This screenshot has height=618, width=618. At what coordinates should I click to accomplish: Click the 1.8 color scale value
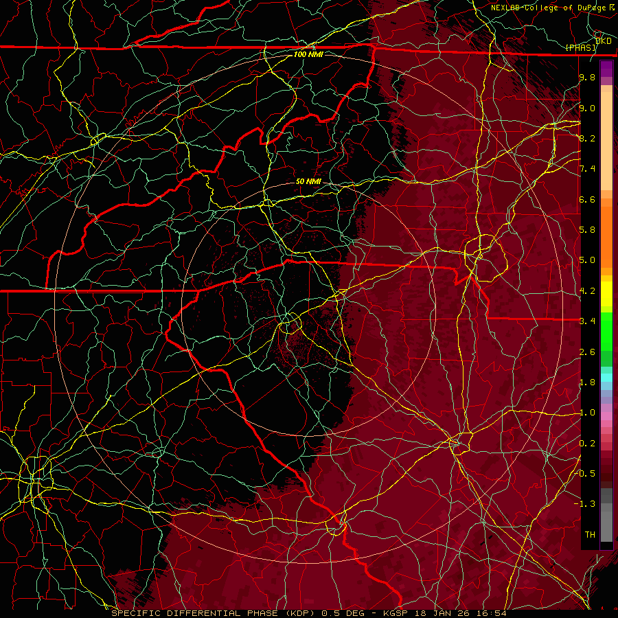click(587, 382)
